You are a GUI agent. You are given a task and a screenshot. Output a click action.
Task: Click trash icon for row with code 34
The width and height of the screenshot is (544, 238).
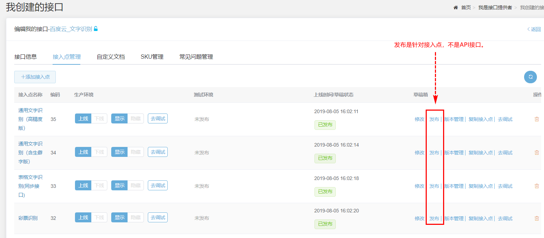tap(537, 153)
